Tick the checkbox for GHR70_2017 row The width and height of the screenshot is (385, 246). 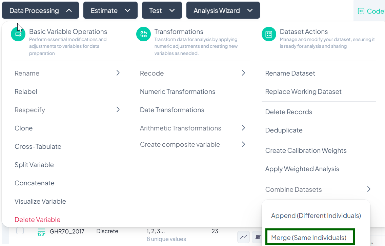coord(20,231)
